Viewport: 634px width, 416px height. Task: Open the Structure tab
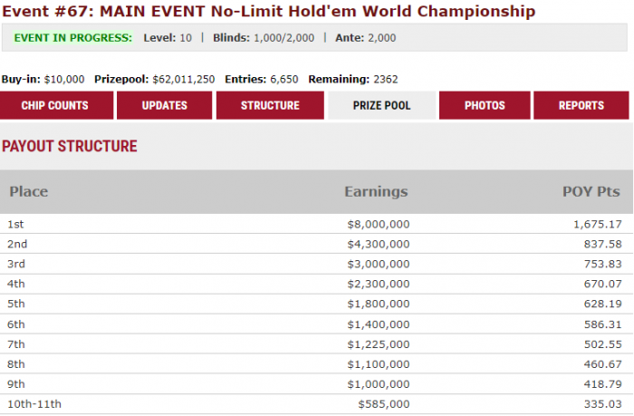(x=270, y=105)
